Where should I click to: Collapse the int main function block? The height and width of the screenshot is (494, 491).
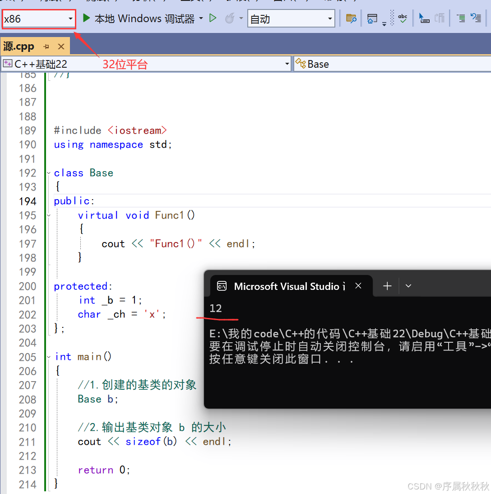(x=49, y=357)
